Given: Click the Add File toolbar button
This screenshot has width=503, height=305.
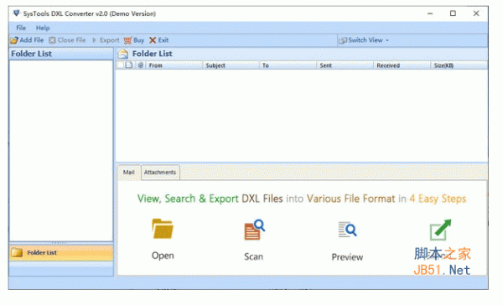Looking at the screenshot, I should [27, 40].
